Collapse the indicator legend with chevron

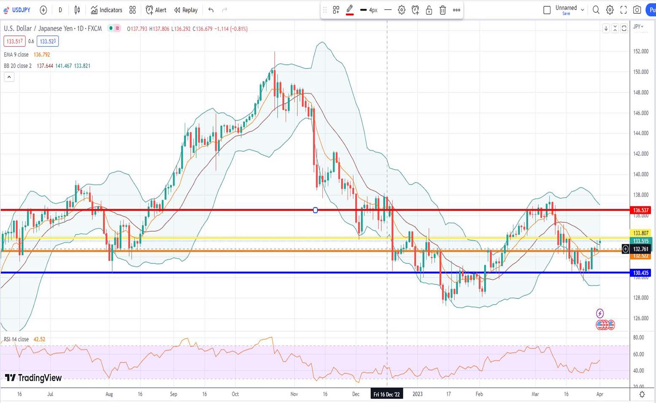[x=9, y=77]
